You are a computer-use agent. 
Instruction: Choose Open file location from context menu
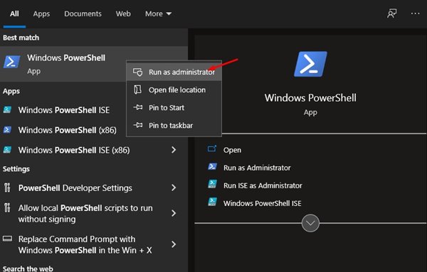174,89
